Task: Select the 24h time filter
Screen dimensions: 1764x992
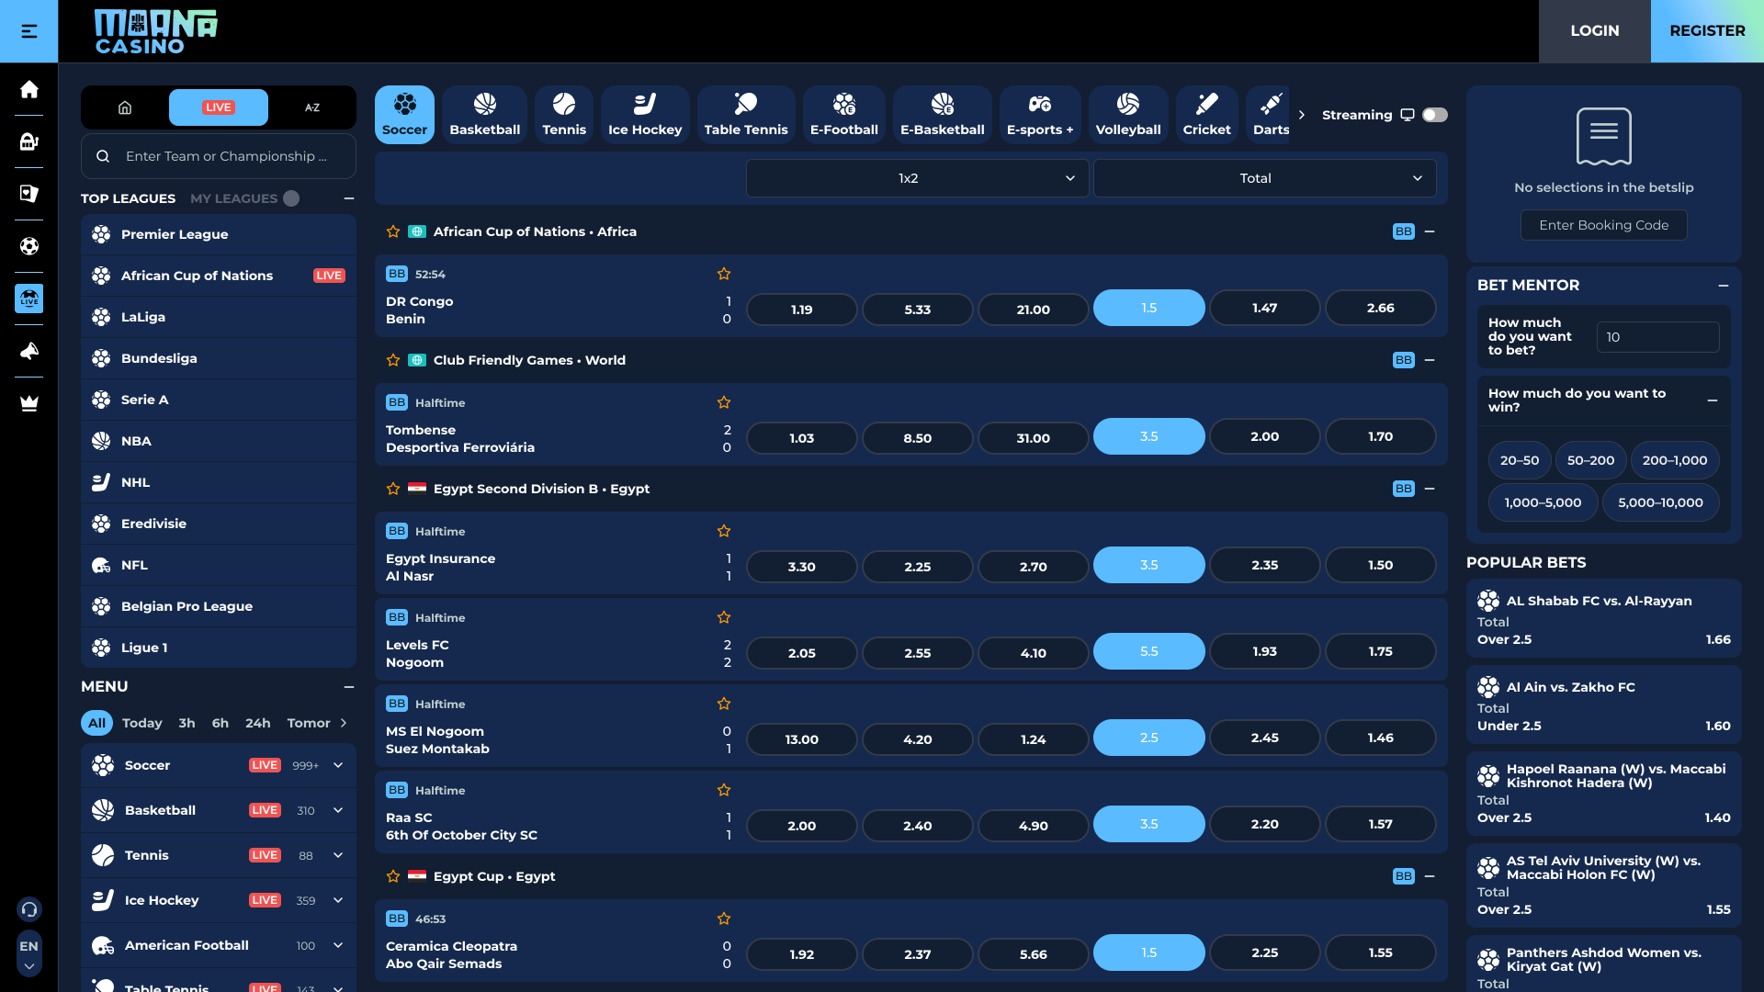Action: [x=257, y=723]
